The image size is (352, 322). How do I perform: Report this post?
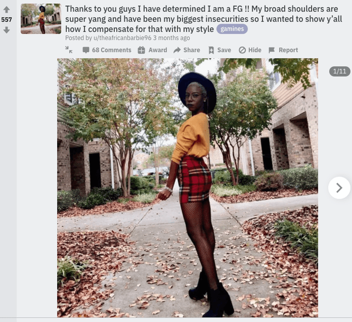[283, 50]
